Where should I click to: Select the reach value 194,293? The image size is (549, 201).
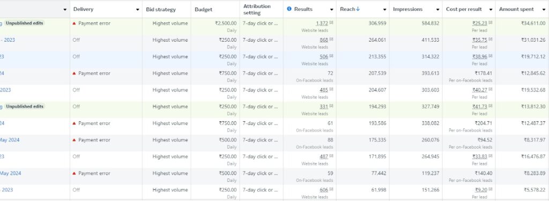pyautogui.click(x=377, y=106)
